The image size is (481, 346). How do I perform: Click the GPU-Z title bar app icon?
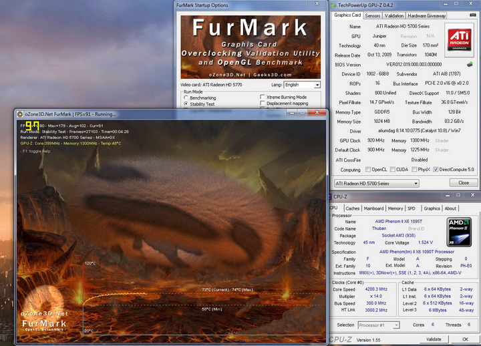[334, 5]
